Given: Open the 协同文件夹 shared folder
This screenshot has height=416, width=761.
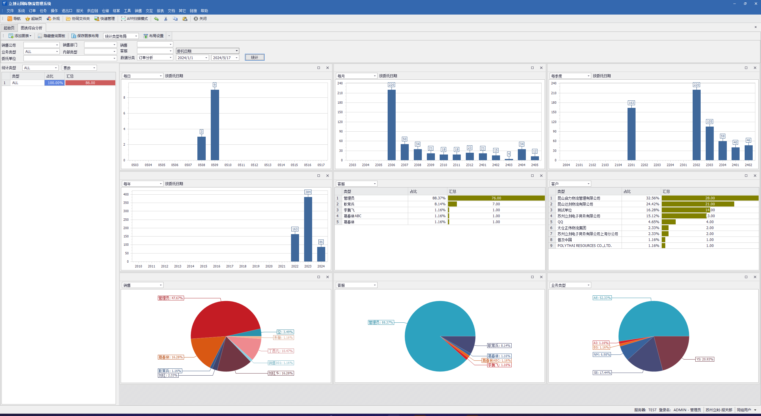Looking at the screenshot, I should (x=78, y=19).
